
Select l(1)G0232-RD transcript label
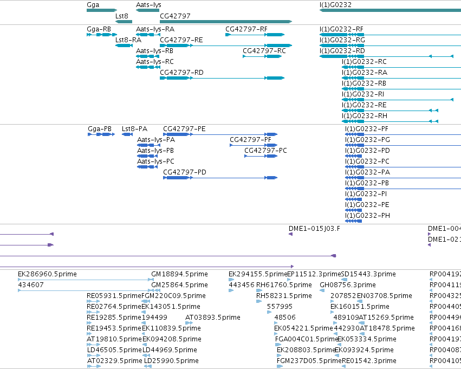342,51
